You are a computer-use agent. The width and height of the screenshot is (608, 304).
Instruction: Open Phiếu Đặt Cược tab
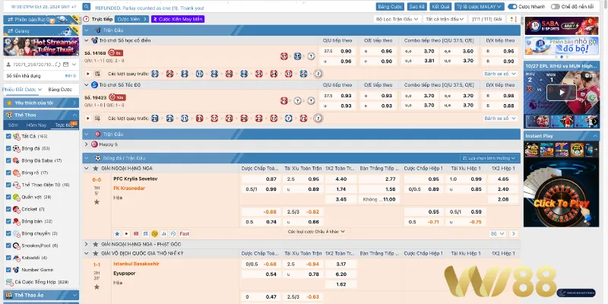pos(22,90)
